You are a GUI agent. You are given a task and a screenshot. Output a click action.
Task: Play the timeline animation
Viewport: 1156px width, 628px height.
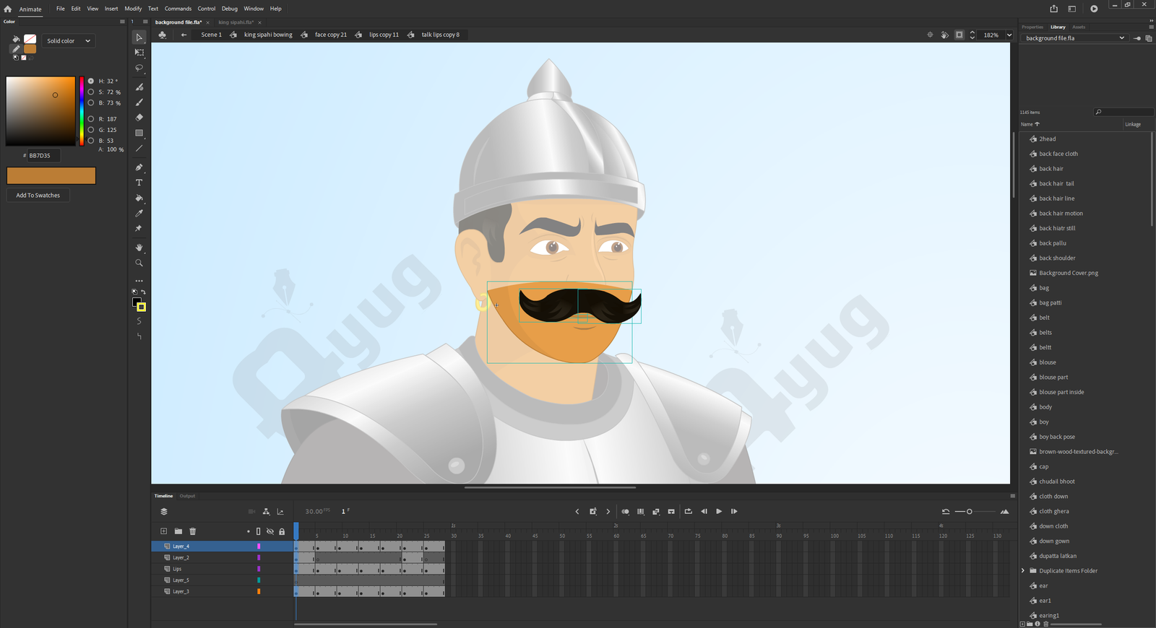pyautogui.click(x=719, y=511)
